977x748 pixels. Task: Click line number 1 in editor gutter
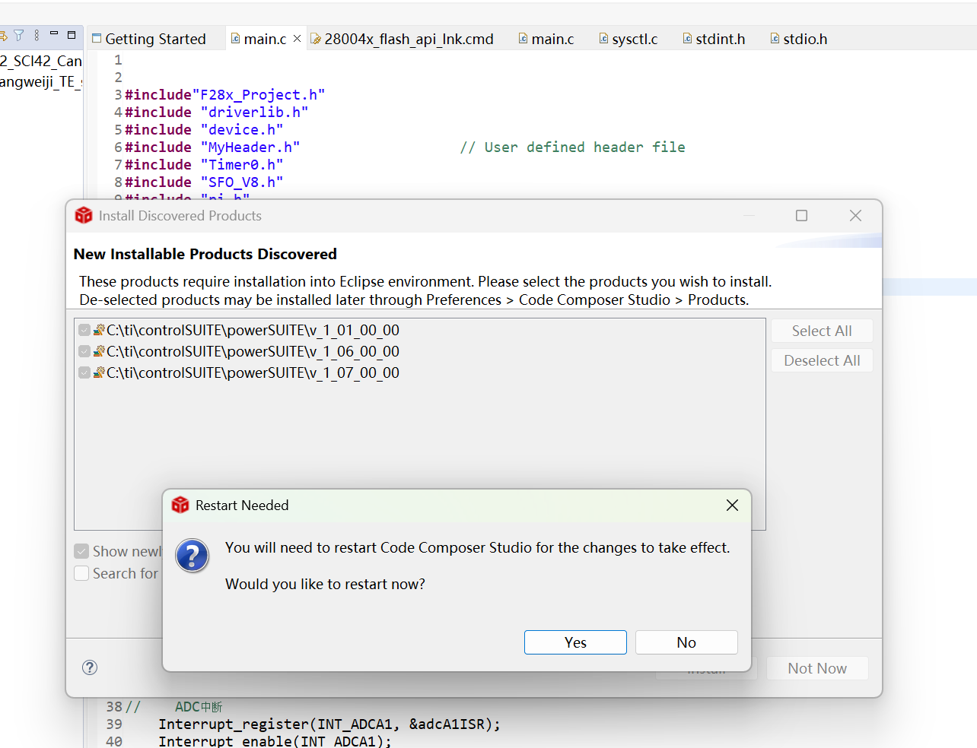pos(118,60)
